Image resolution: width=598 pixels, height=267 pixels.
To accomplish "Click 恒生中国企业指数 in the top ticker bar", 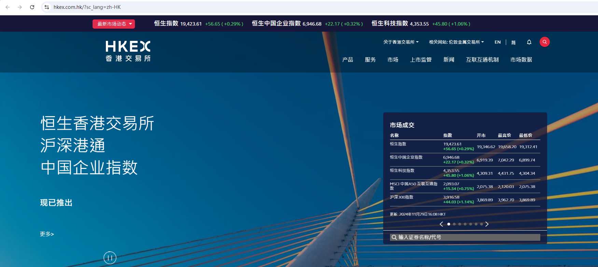I will coord(276,23).
